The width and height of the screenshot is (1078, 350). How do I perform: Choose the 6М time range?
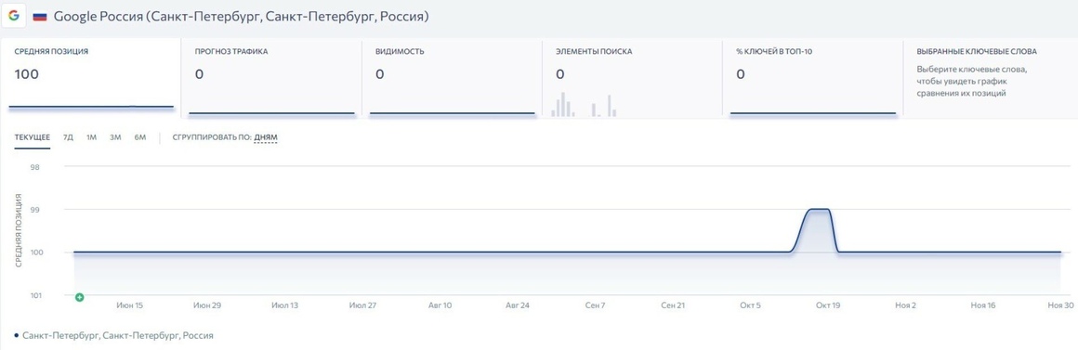pyautogui.click(x=140, y=138)
